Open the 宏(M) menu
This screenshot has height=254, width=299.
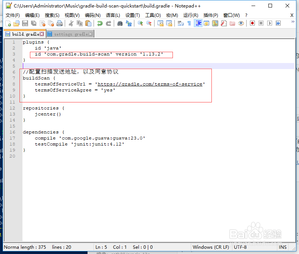(172, 15)
